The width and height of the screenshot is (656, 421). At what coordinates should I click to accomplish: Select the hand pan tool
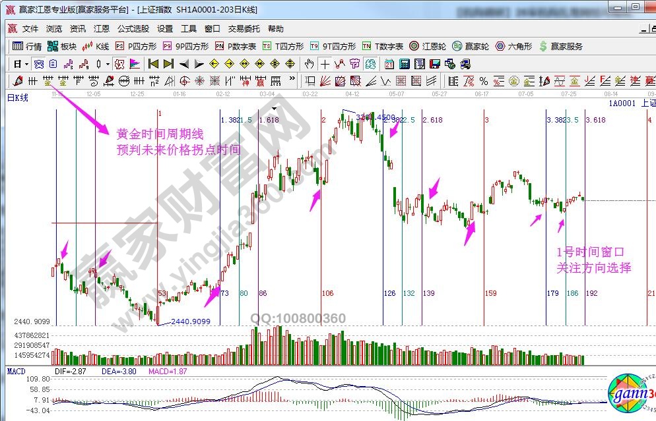pyautogui.click(x=309, y=64)
